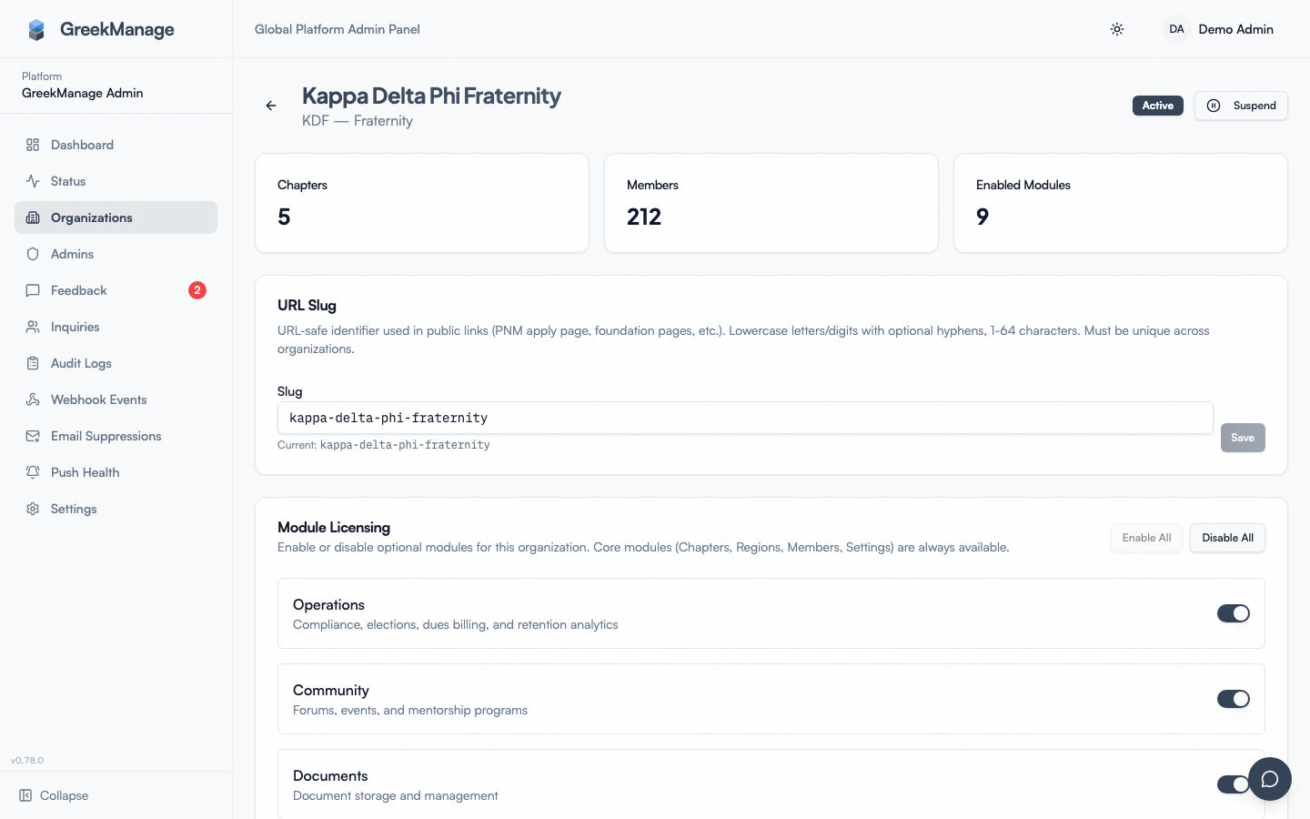Click the Status activity pulse icon
This screenshot has height=819, width=1310.
[33, 181]
